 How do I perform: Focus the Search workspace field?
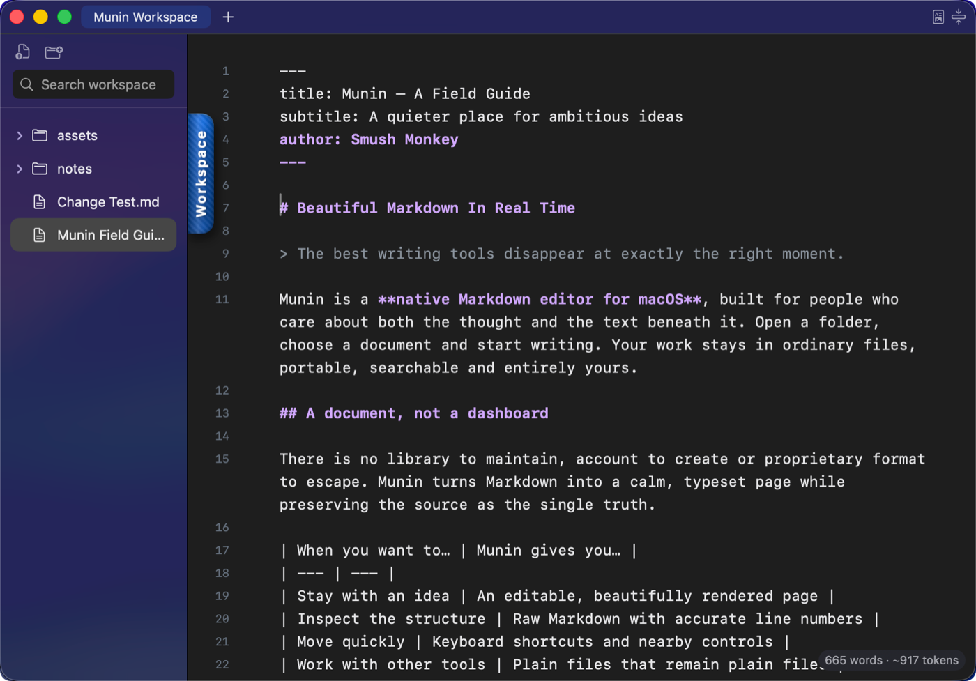point(93,84)
